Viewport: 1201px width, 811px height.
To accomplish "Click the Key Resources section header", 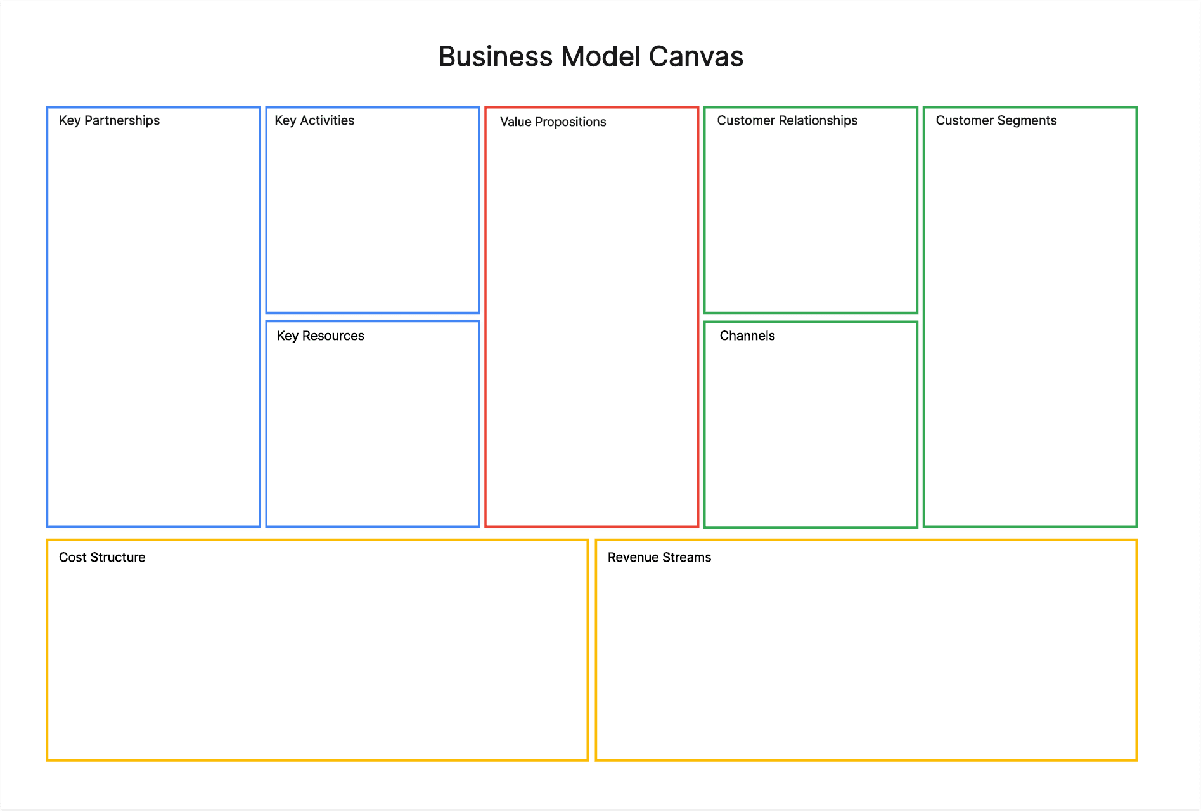I will [319, 336].
